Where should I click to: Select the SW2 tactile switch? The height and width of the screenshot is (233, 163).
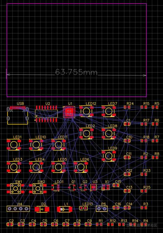(x=38, y=189)
